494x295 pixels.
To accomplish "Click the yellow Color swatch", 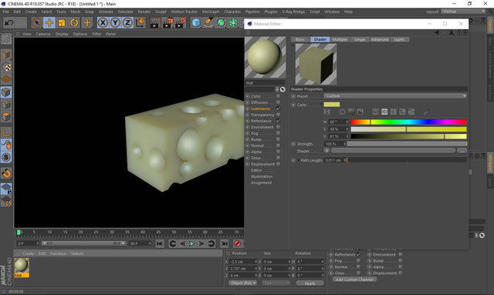I will 332,105.
